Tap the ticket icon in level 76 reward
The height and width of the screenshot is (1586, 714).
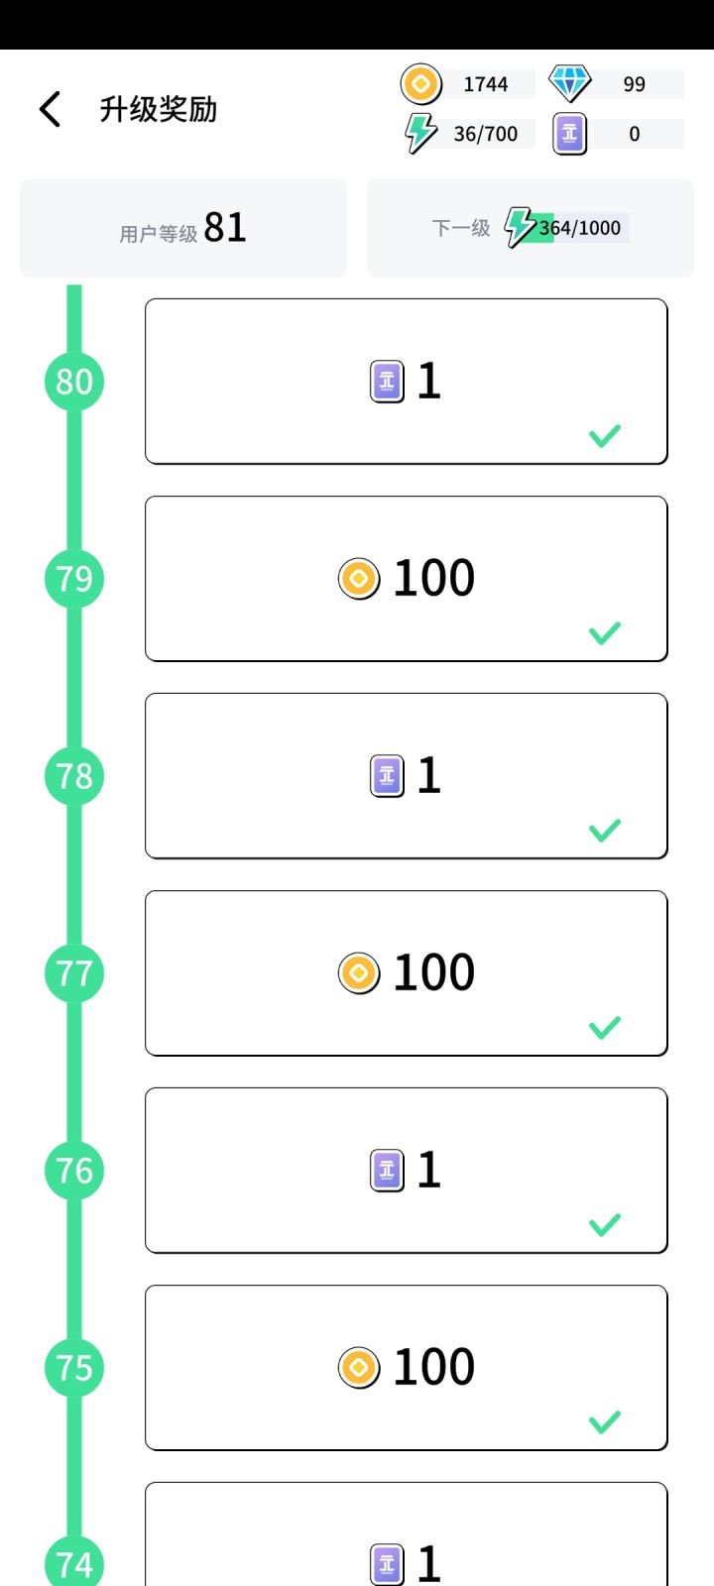tap(387, 1171)
